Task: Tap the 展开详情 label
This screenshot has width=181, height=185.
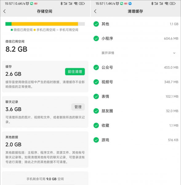Action: click(x=108, y=53)
